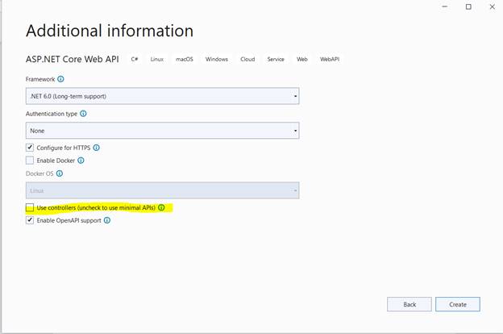
Task: Click the Framework label text
Action: click(40, 79)
